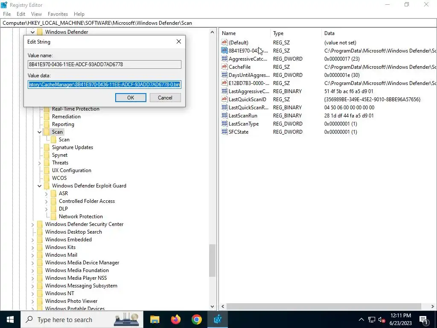
Task: Open the Windows Start menu
Action: [10, 319]
